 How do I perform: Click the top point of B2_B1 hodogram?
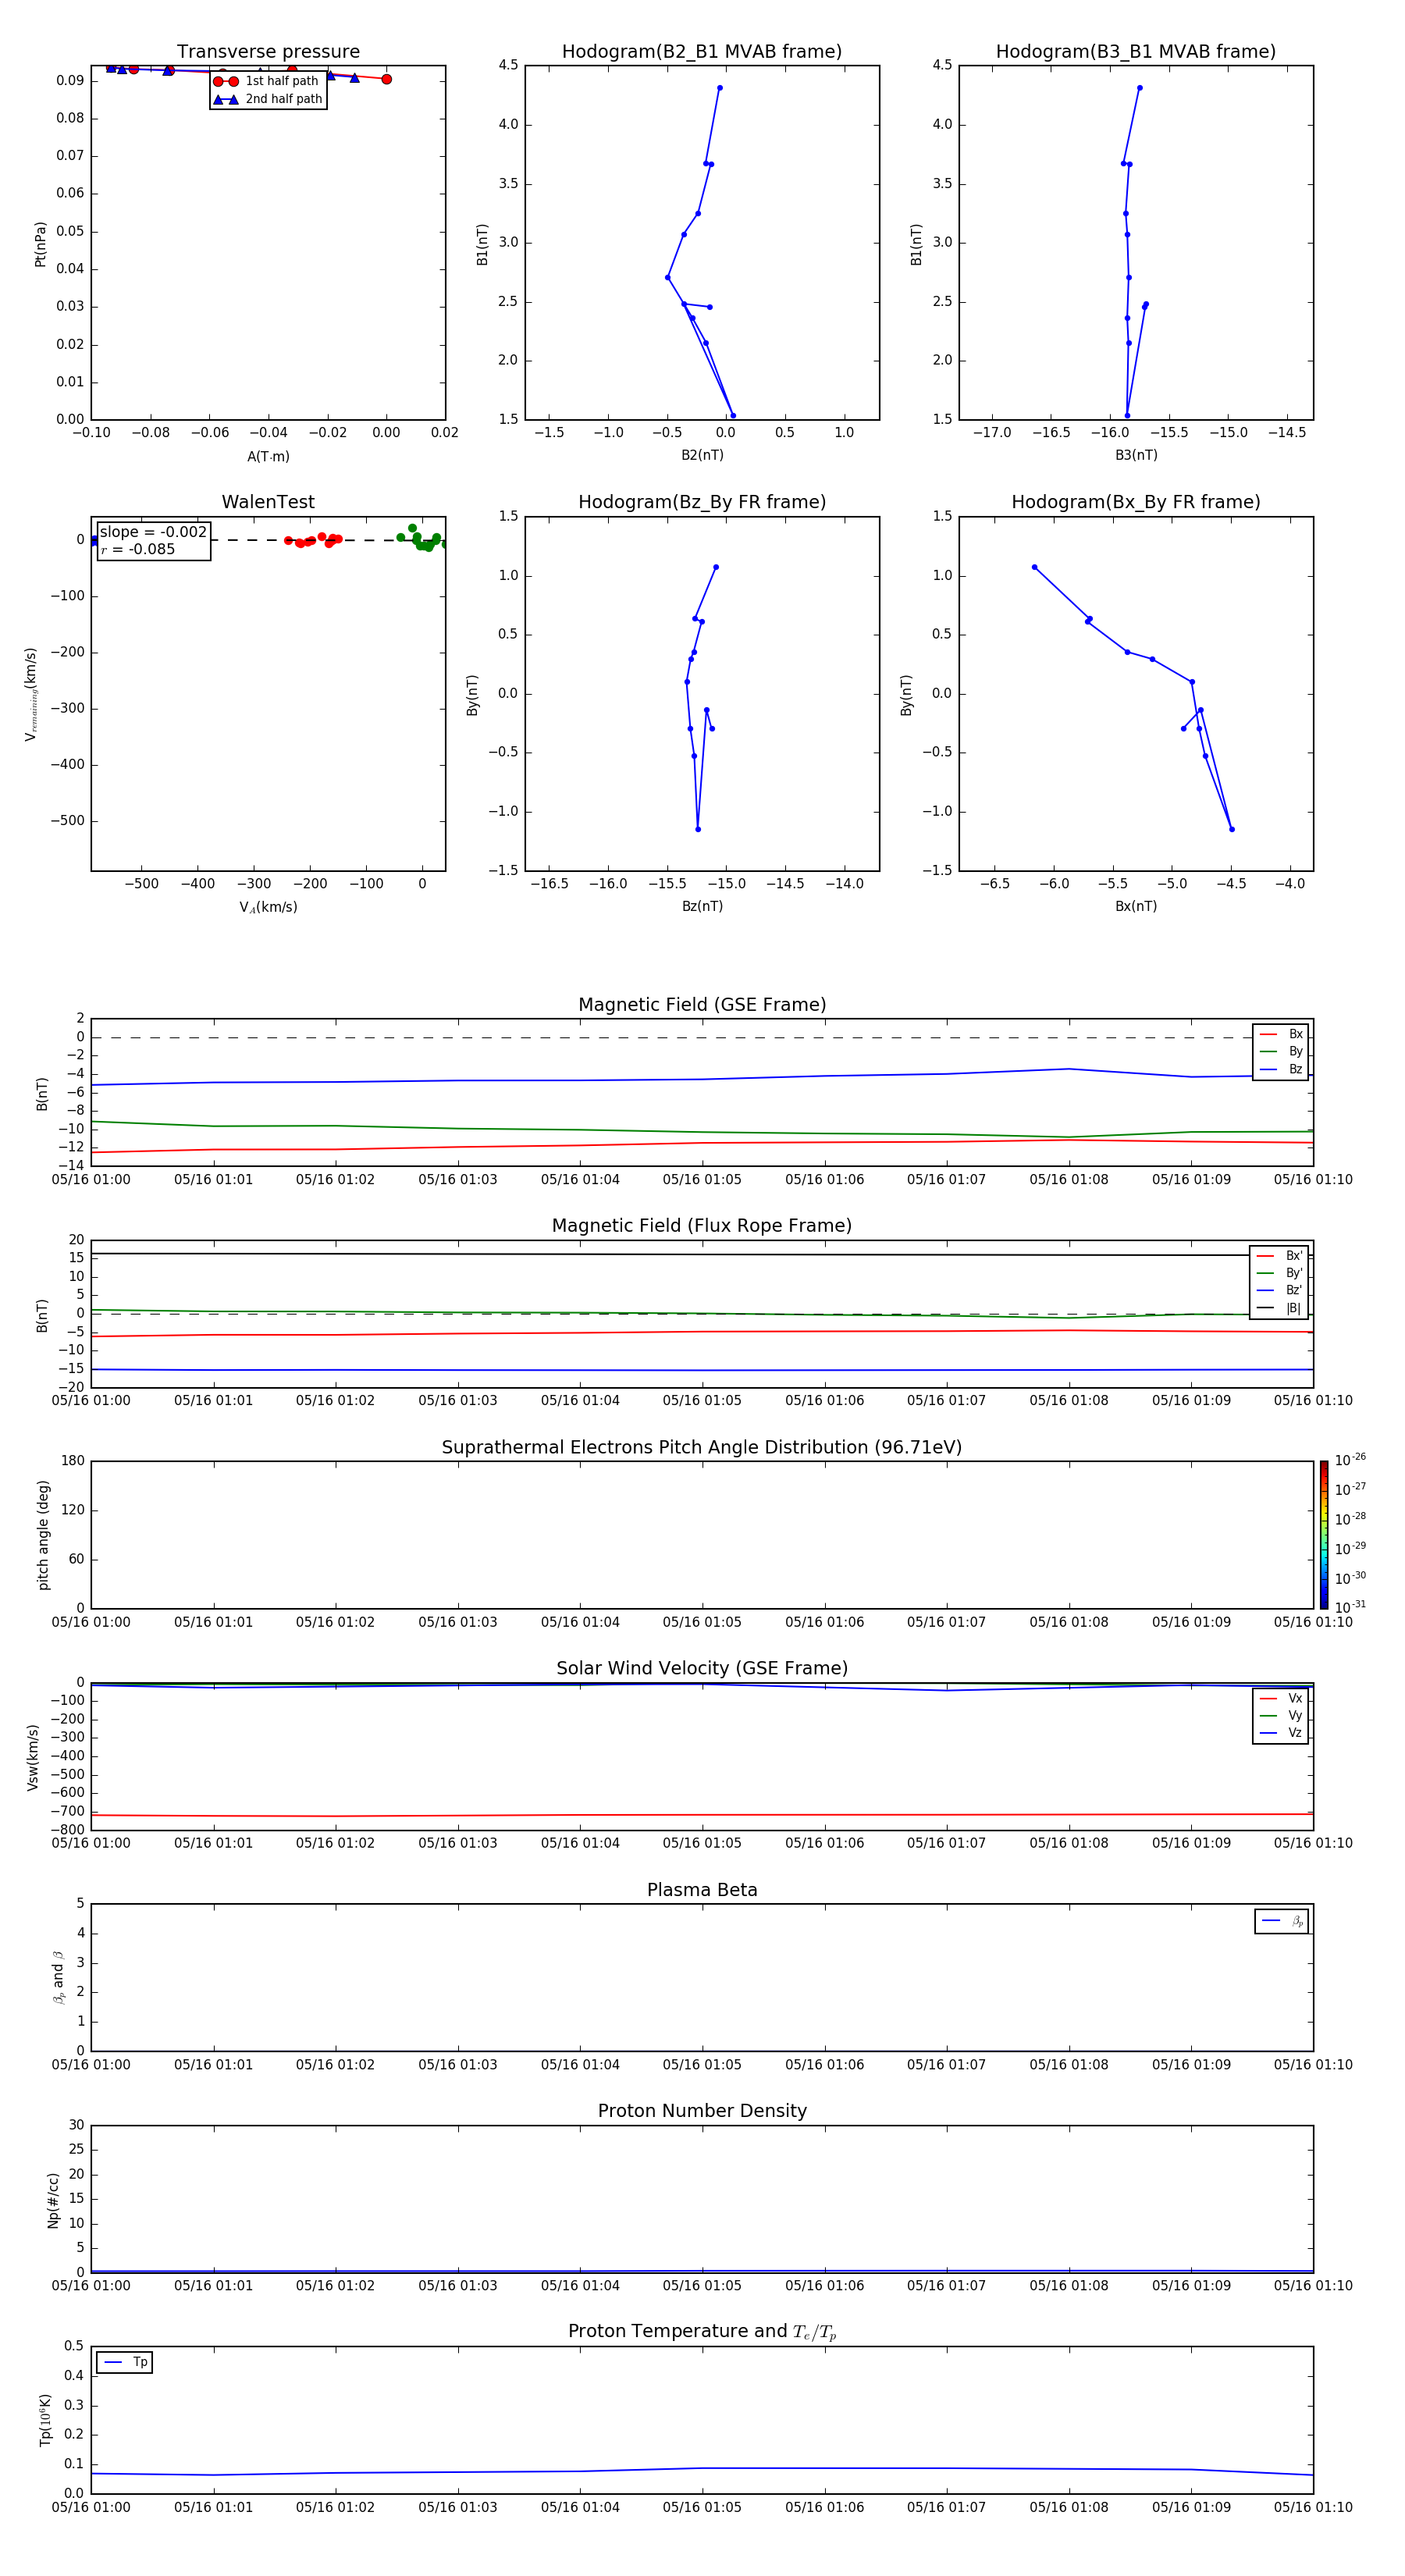[x=719, y=88]
